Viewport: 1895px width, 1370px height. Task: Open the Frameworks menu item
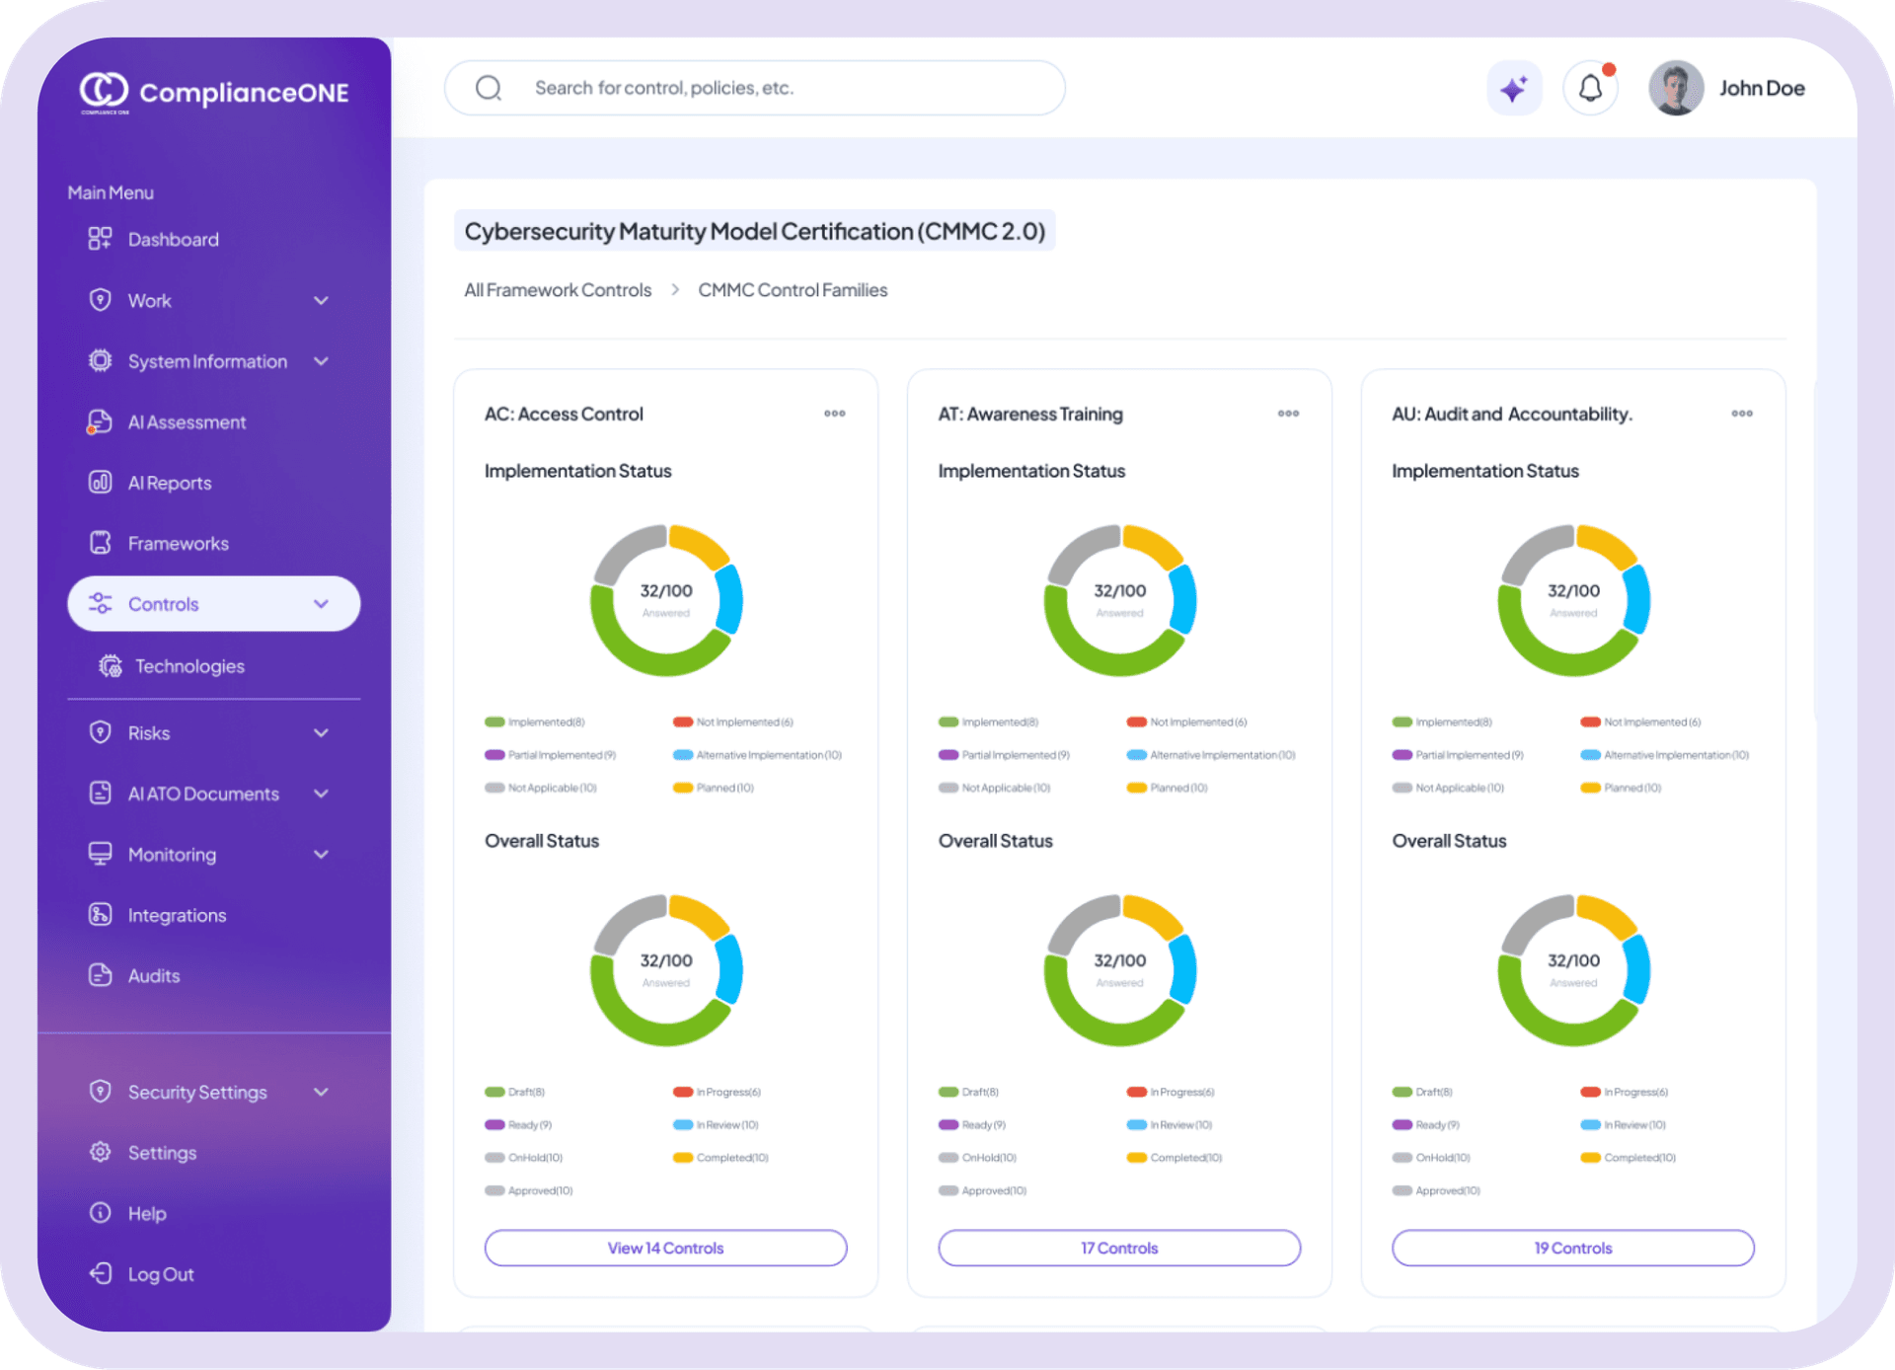coord(178,544)
